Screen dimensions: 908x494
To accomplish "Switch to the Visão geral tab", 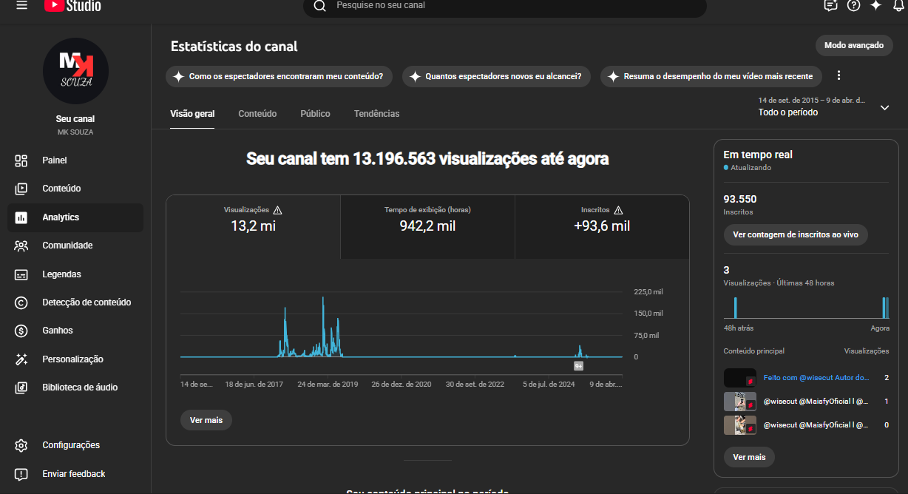I will tap(192, 114).
